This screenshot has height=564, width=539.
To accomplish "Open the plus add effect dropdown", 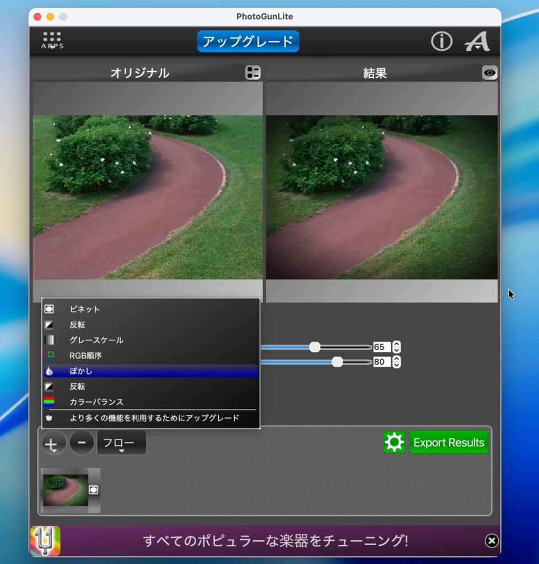I will point(53,442).
